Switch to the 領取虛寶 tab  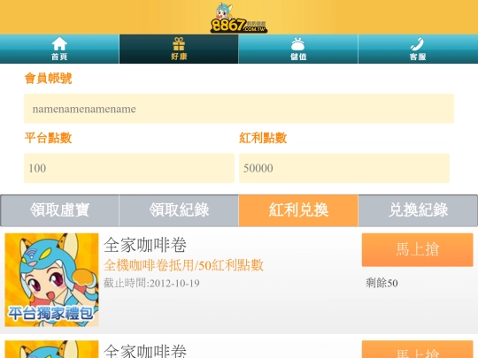[x=60, y=210]
